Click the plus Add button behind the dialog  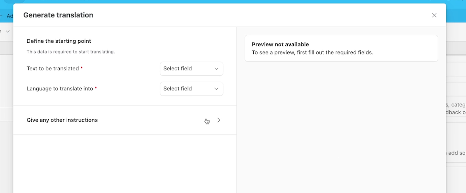[7, 16]
